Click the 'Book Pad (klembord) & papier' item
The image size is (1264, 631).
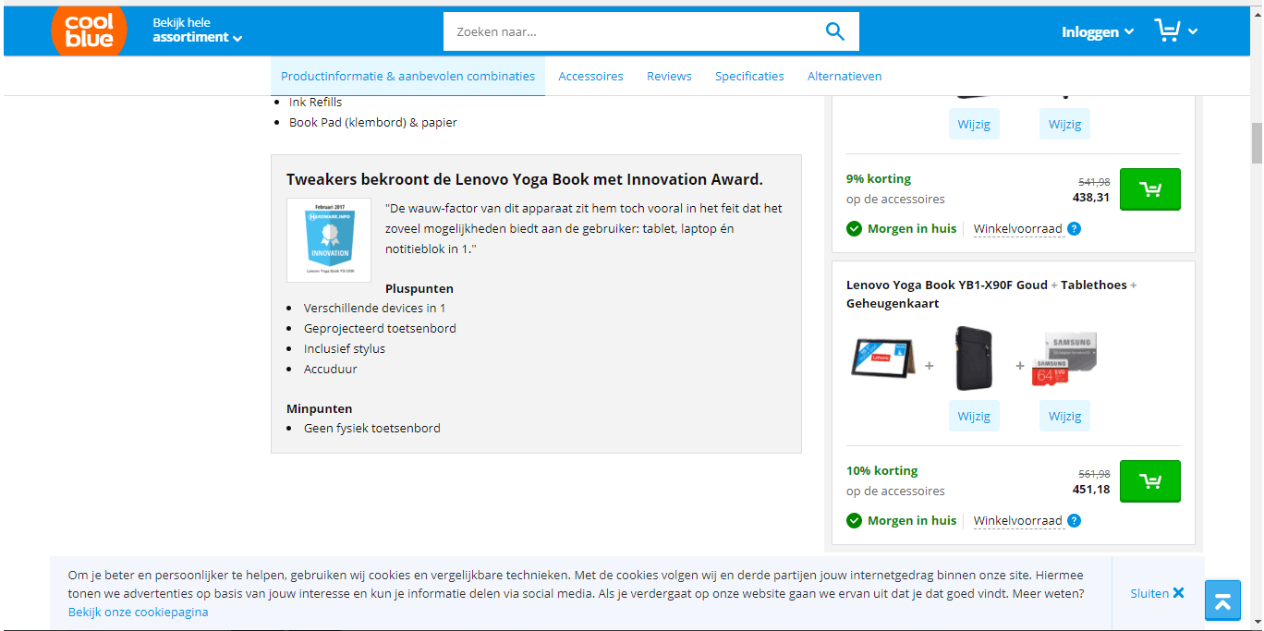373,122
